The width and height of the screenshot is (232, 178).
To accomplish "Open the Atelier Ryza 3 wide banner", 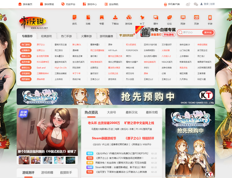I will [x=116, y=96].
